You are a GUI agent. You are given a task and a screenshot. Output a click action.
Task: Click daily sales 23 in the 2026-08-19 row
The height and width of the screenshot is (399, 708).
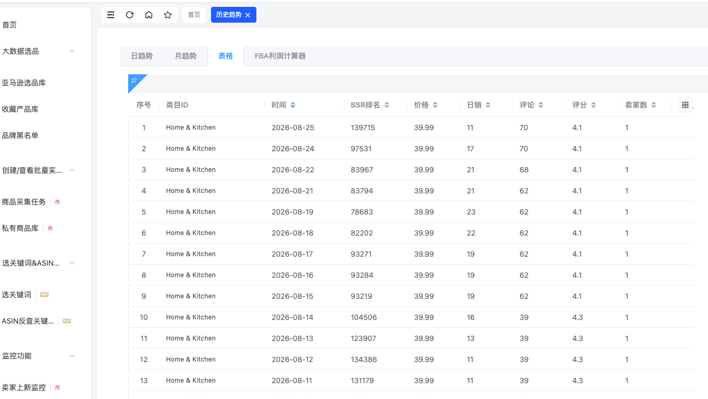point(471,212)
